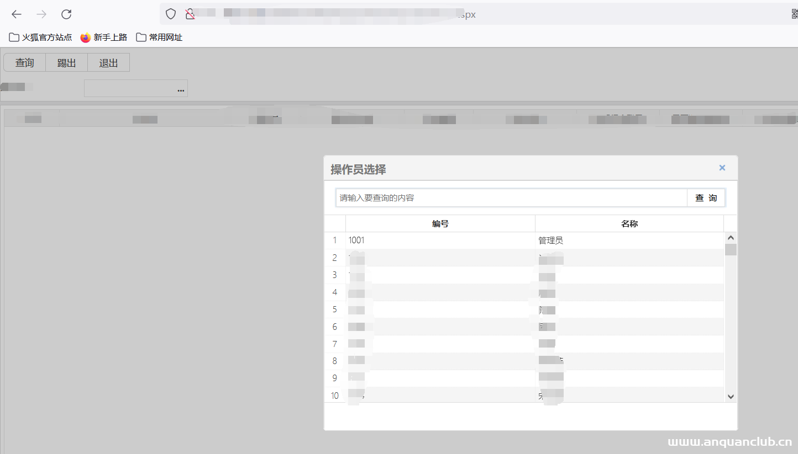The width and height of the screenshot is (798, 454).
Task: Click the scrollbar up arrow in list
Action: click(x=731, y=238)
